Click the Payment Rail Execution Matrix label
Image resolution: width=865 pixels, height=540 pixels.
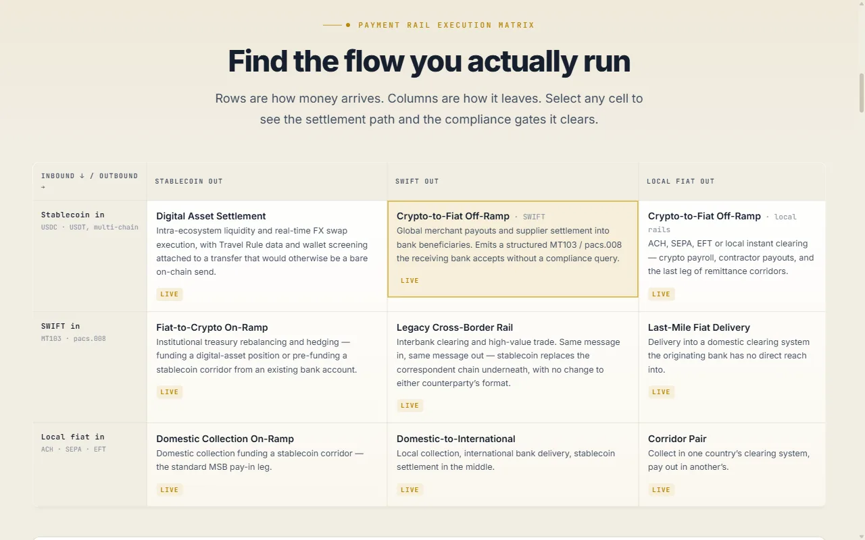tap(447, 25)
